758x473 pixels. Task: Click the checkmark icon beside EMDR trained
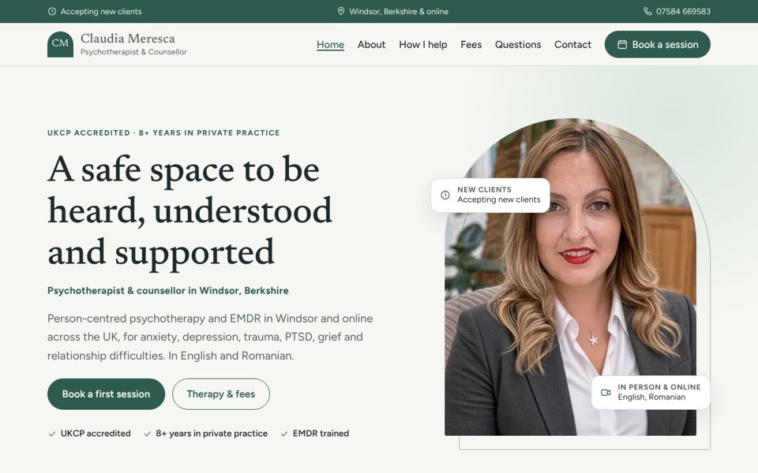(x=284, y=434)
